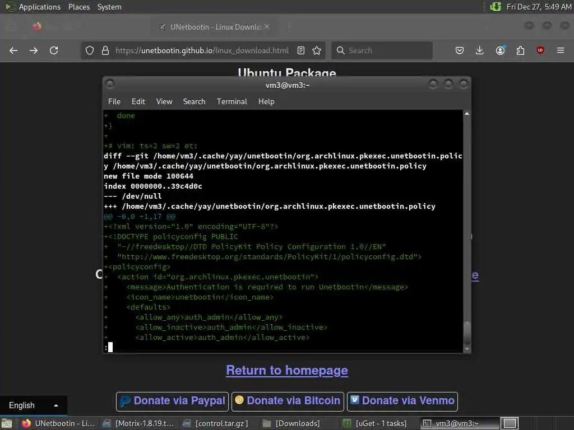This screenshot has height=430, width=574.
Task: Click the Donate via Venmo button
Action: (x=402, y=401)
